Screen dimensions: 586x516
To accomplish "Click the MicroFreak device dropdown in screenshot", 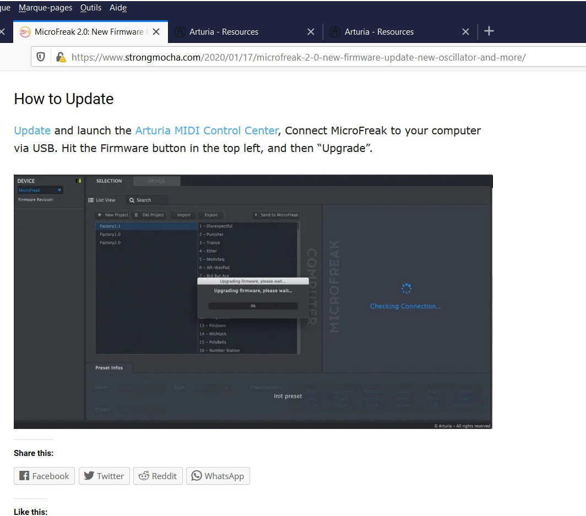I will point(40,190).
